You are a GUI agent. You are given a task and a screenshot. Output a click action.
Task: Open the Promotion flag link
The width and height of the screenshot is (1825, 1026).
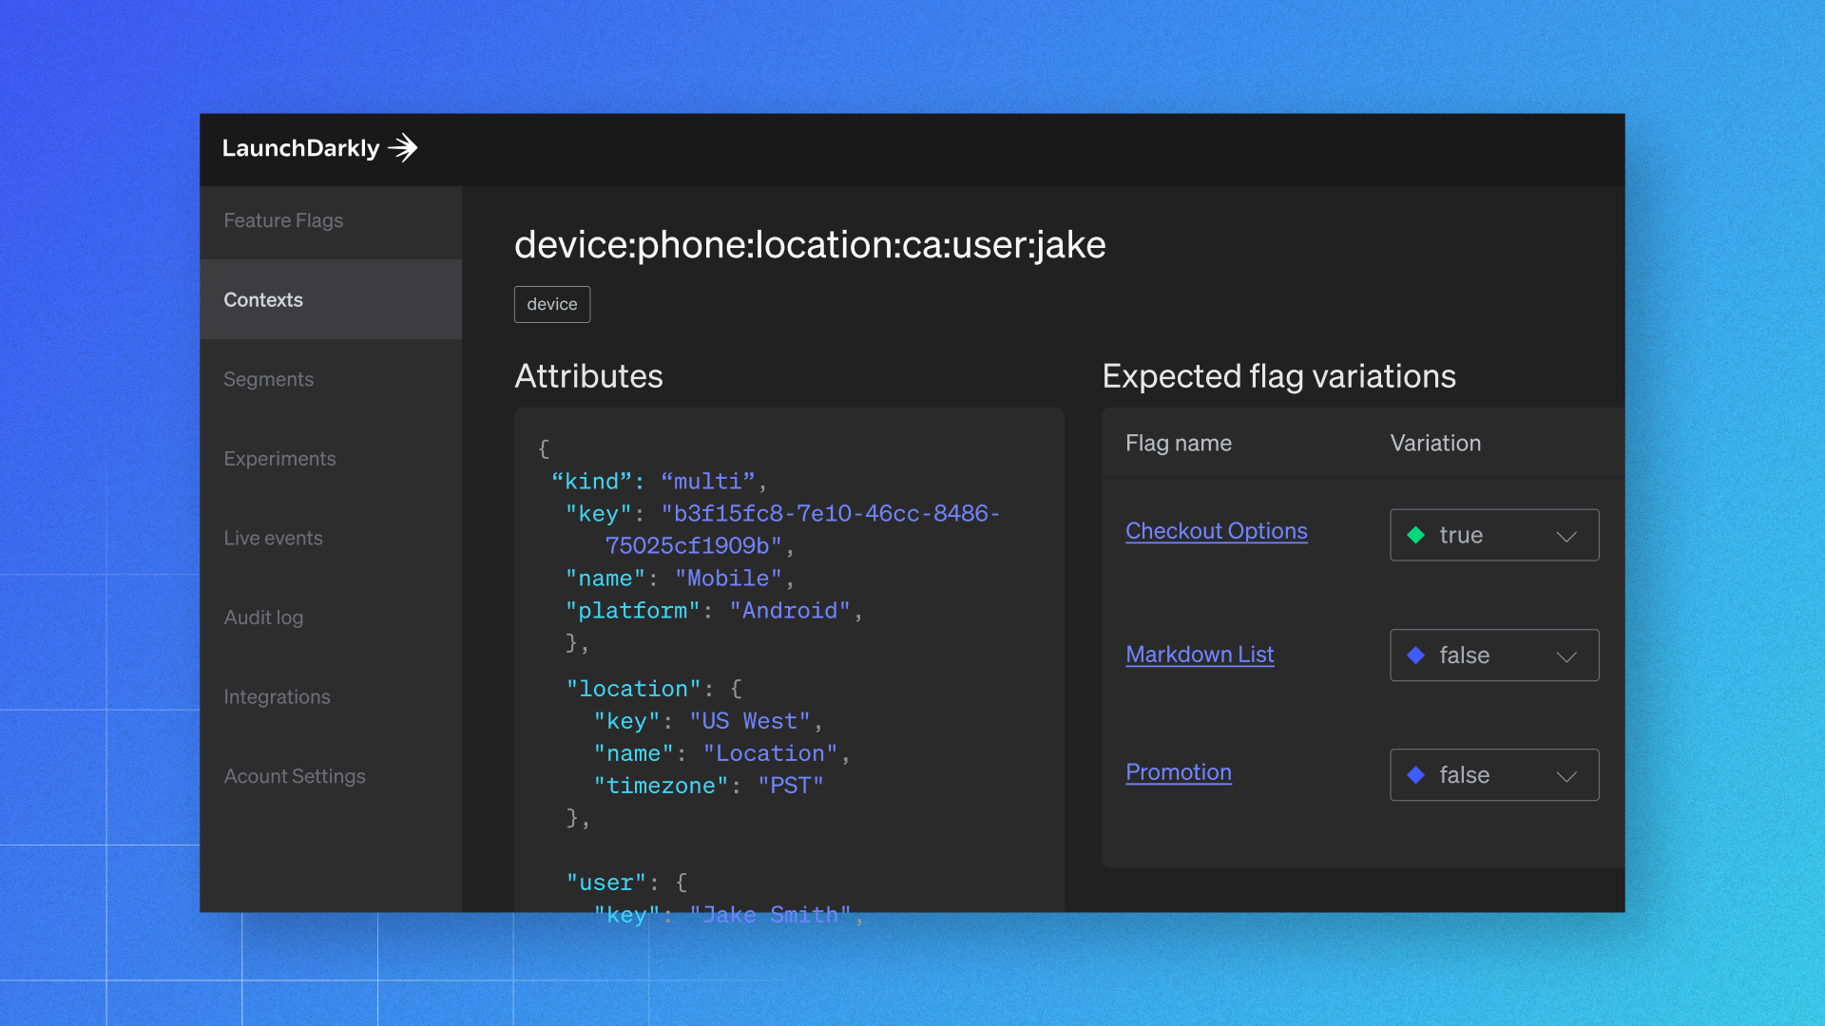tap(1178, 772)
